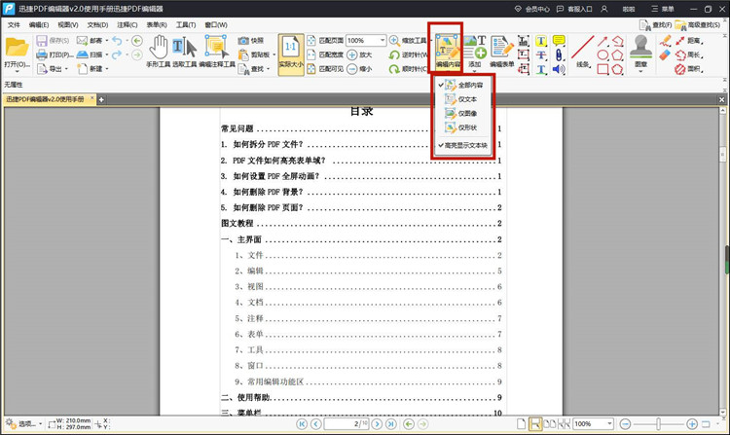Screen dimensions: 730x435
Task: Open the status bar zoom 100% dropdown
Action: [609, 424]
